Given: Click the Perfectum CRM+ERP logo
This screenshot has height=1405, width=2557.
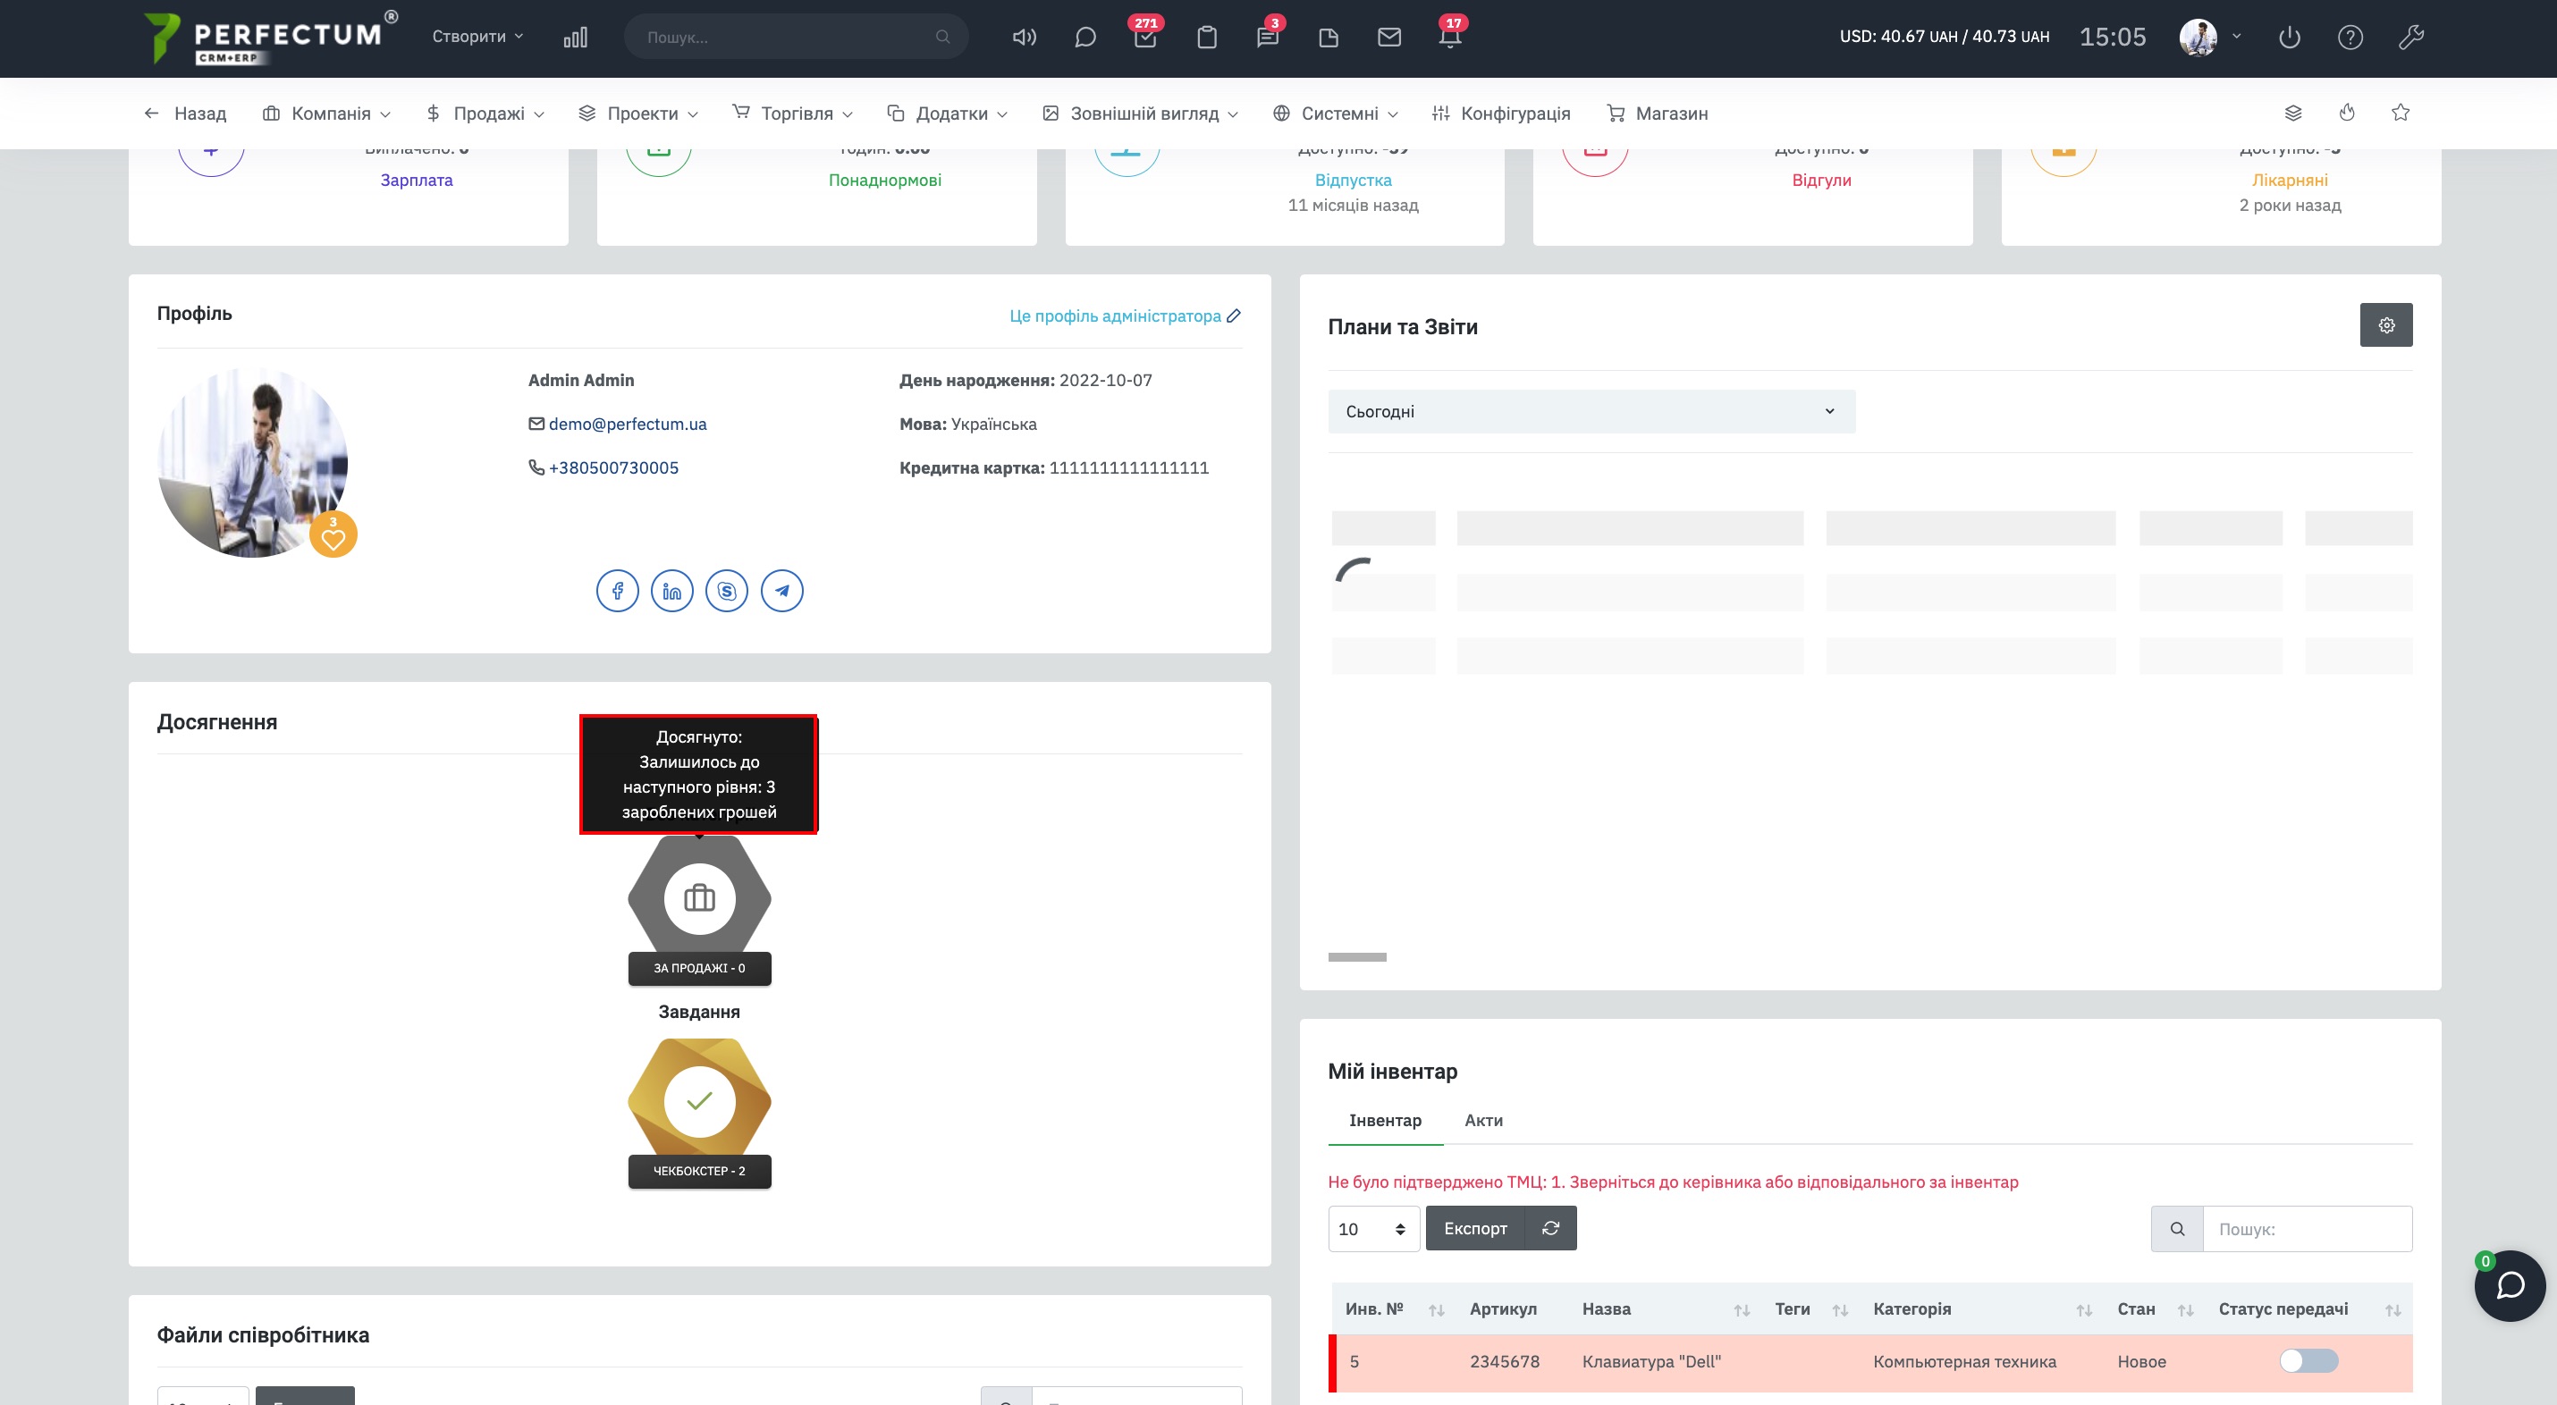Looking at the screenshot, I should point(270,38).
